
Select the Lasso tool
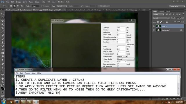coord(3,21)
